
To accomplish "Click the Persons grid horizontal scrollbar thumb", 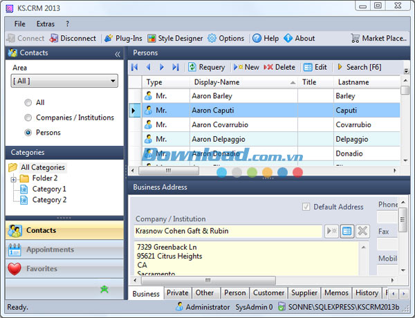I will (169, 170).
